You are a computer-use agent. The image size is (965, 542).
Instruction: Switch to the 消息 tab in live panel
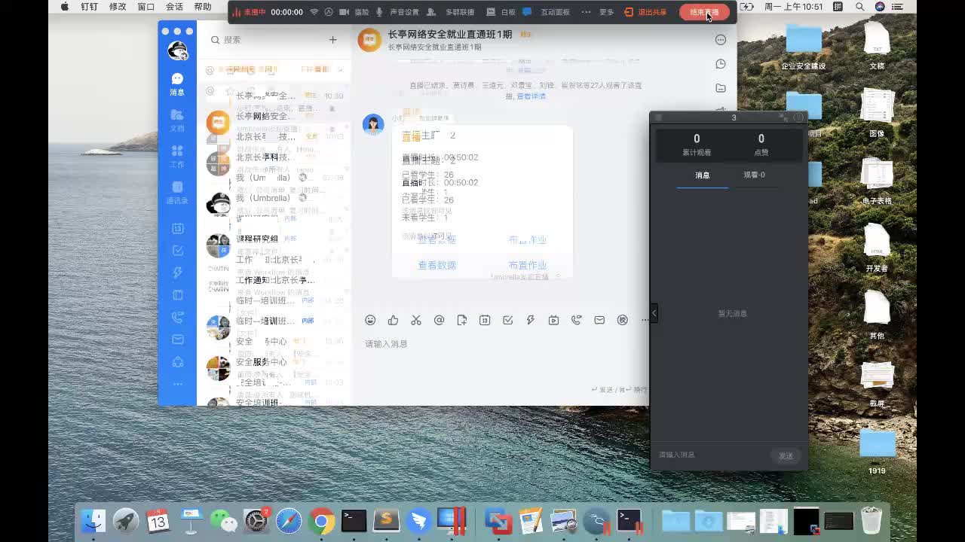click(x=702, y=175)
